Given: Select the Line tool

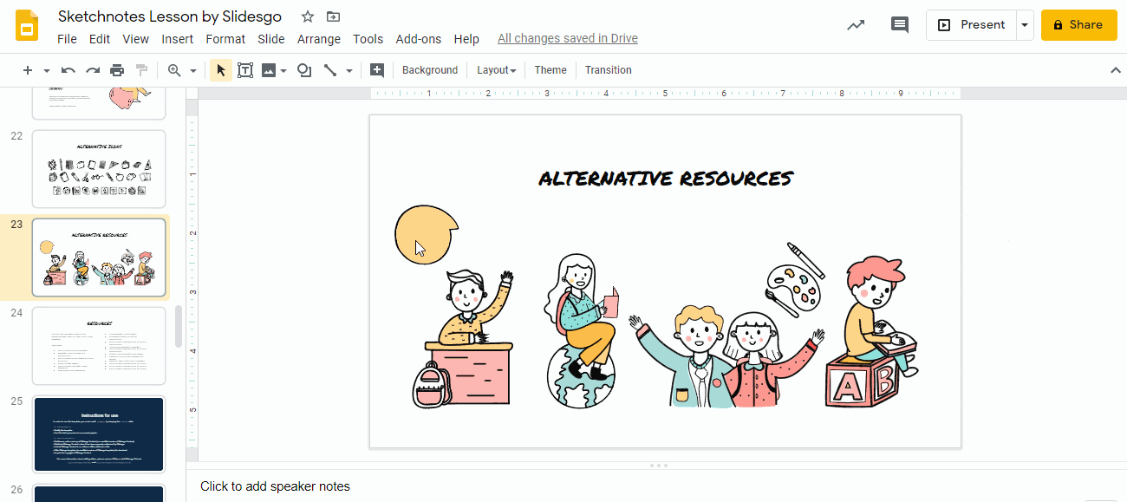Looking at the screenshot, I should 330,70.
